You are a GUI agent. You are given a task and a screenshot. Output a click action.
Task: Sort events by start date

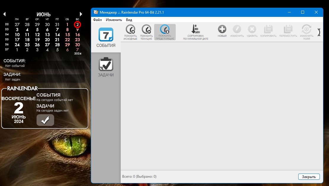coord(196,32)
